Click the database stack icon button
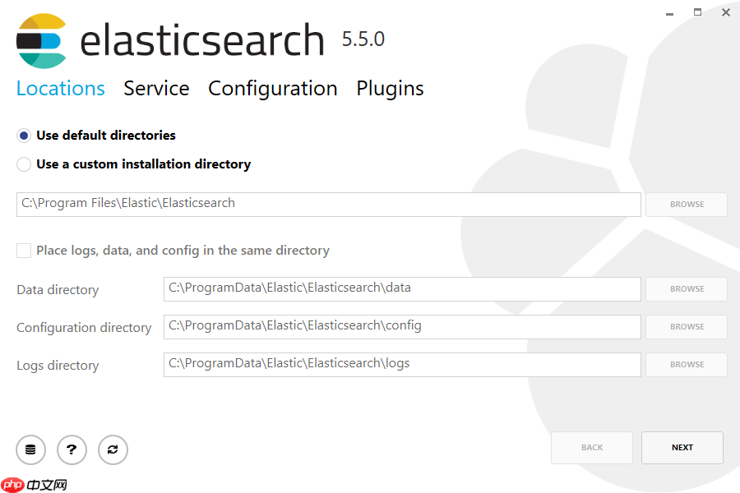 pyautogui.click(x=30, y=449)
